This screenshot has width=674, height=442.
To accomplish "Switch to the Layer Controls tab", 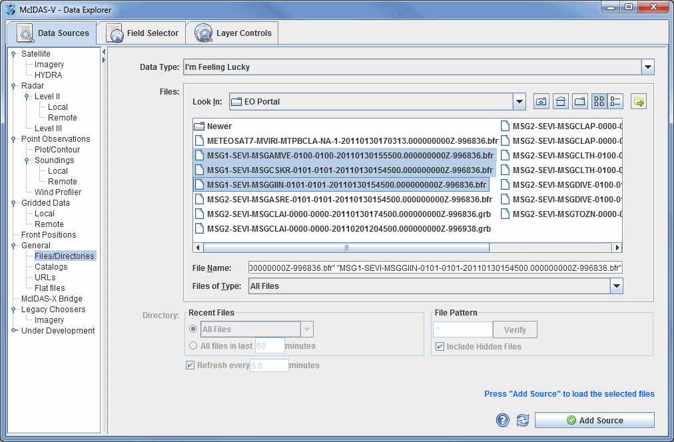I will (x=232, y=33).
